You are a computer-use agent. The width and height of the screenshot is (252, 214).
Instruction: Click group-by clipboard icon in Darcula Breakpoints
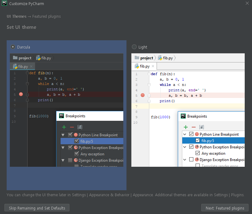pos(80,127)
